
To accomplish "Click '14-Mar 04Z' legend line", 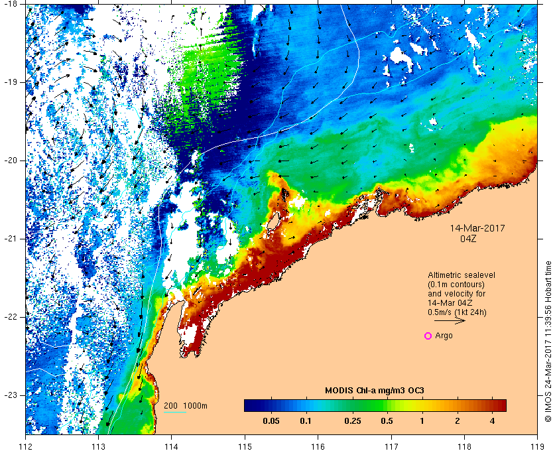I will (452, 303).
